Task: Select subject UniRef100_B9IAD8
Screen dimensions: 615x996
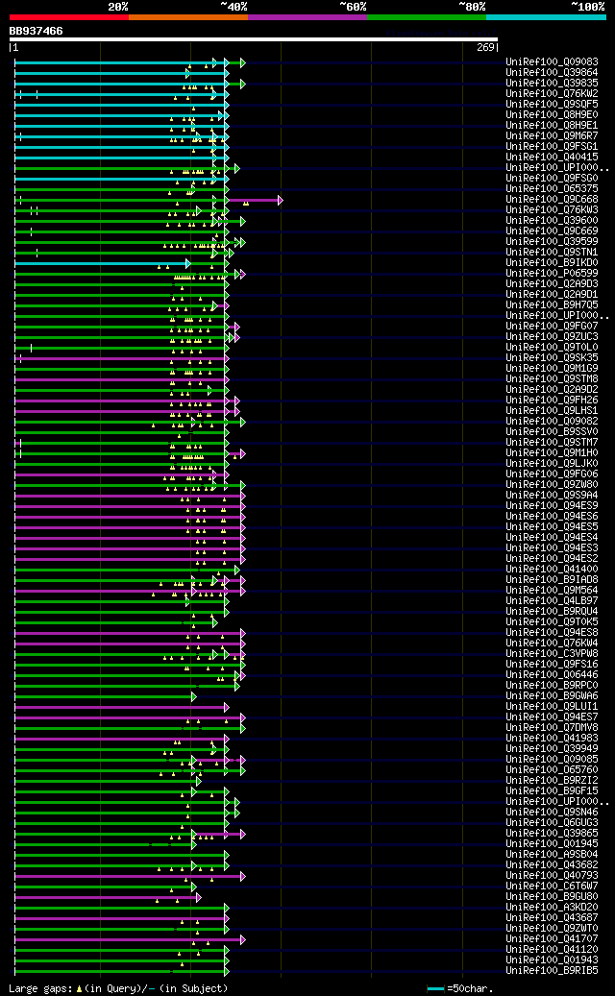Action: (552, 580)
